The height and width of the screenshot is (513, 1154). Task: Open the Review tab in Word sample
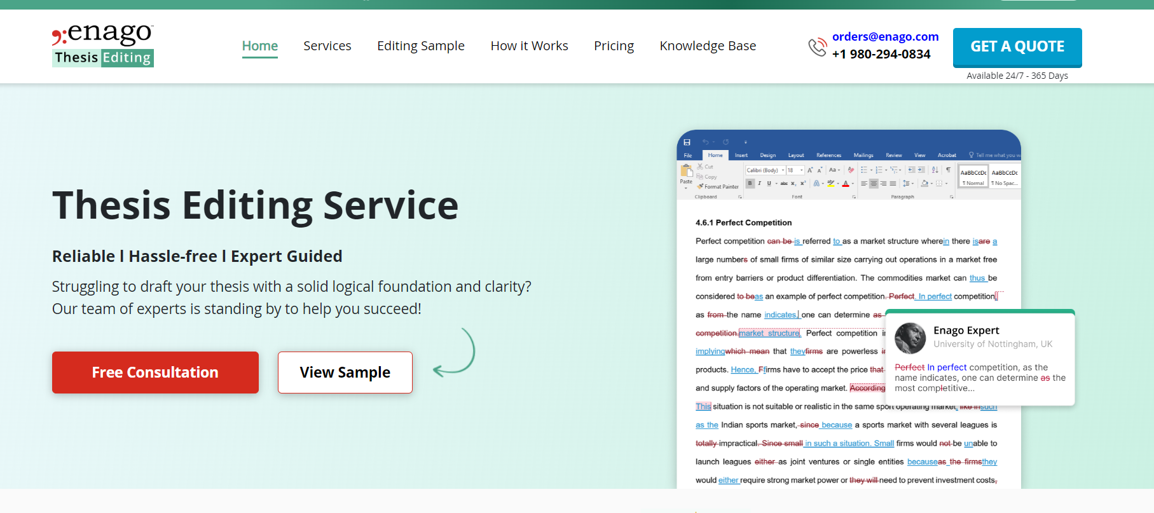pos(894,156)
